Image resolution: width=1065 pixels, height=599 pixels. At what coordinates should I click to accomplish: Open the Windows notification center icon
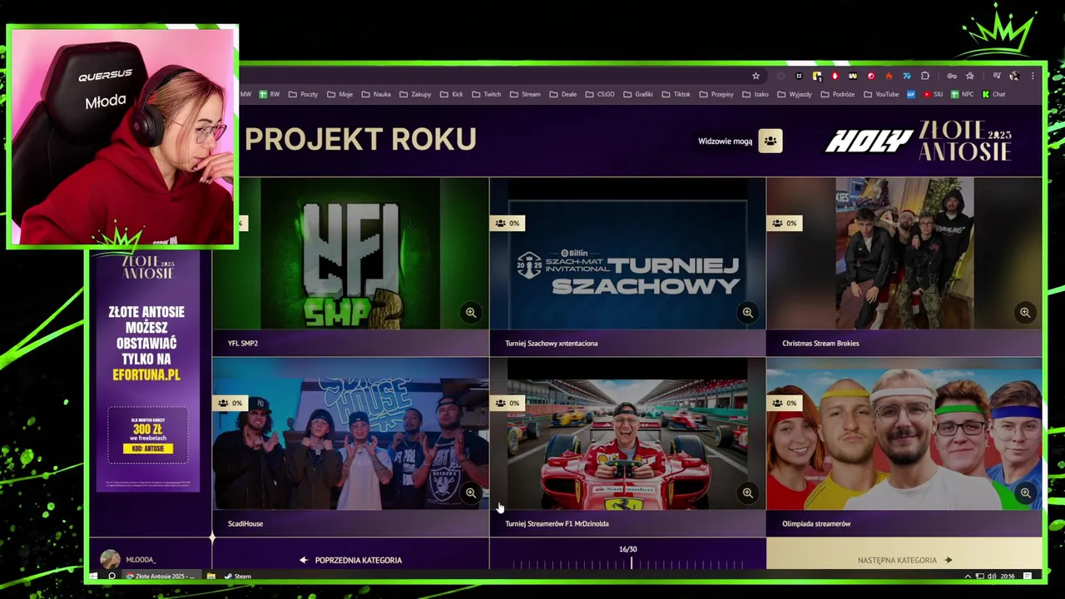1028,576
